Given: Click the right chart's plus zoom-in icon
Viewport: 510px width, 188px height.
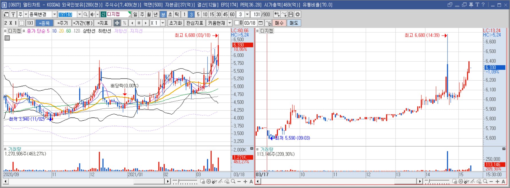Looking at the screenshot, I should pos(497,181).
